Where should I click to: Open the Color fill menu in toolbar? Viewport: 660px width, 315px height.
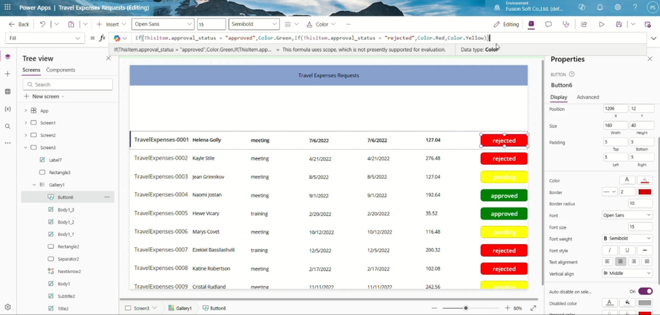pos(321,24)
